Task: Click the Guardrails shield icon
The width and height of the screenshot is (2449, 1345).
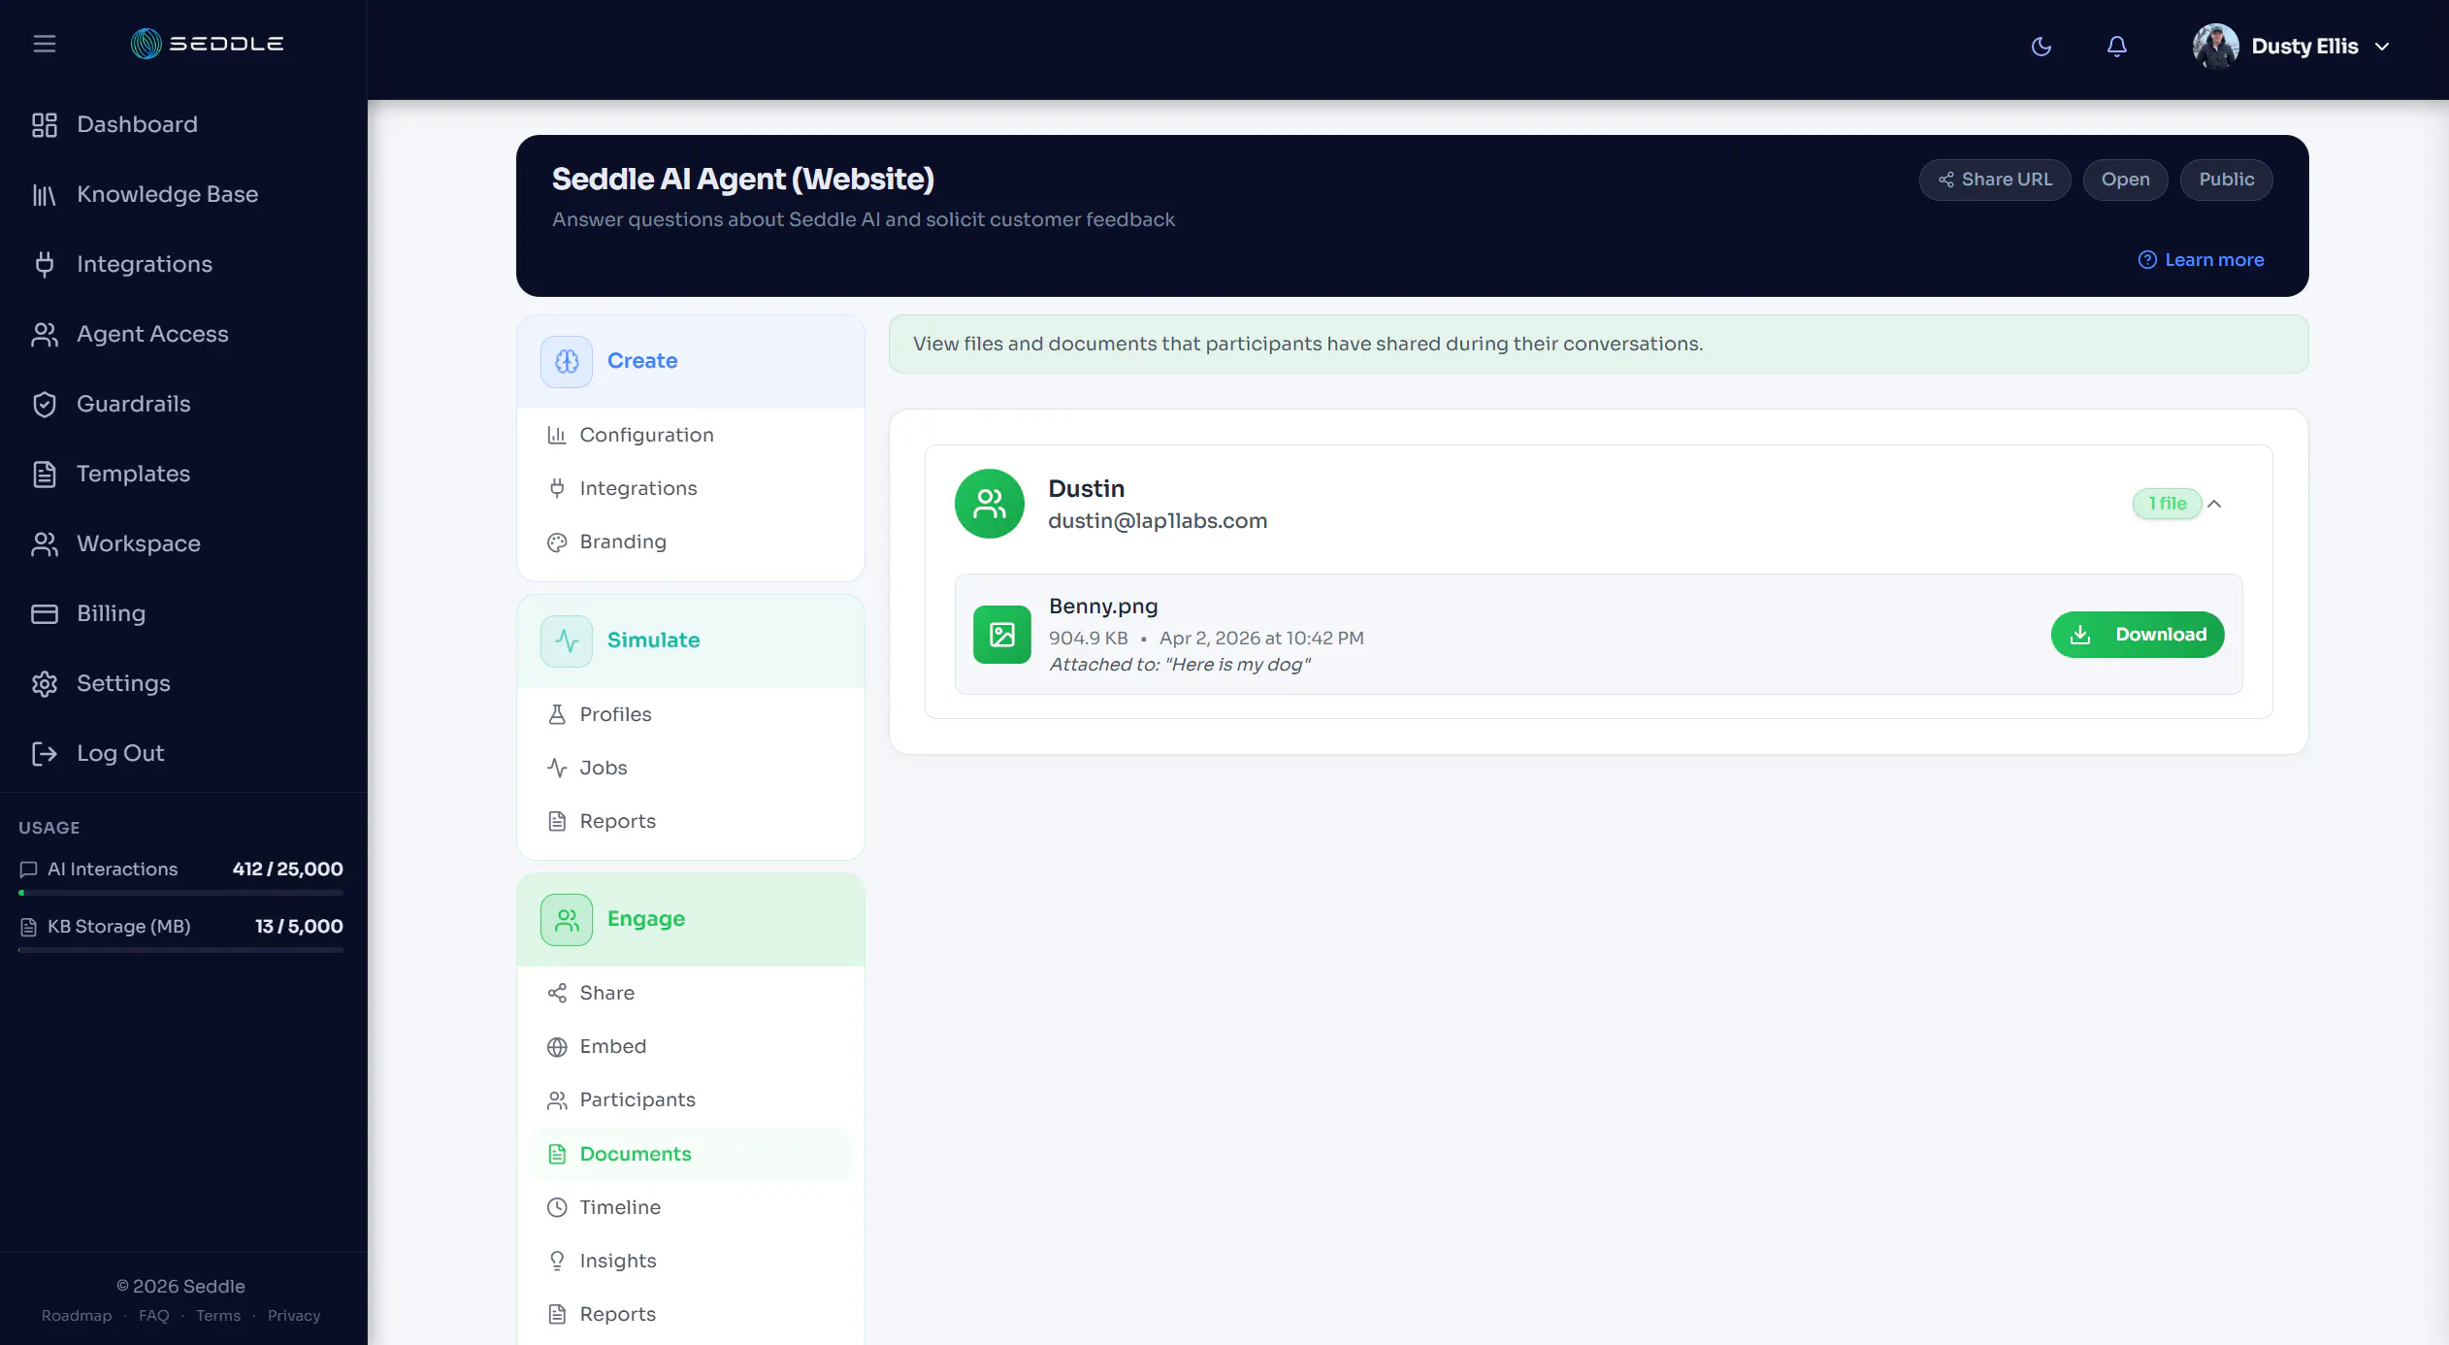Action: pyautogui.click(x=45, y=404)
